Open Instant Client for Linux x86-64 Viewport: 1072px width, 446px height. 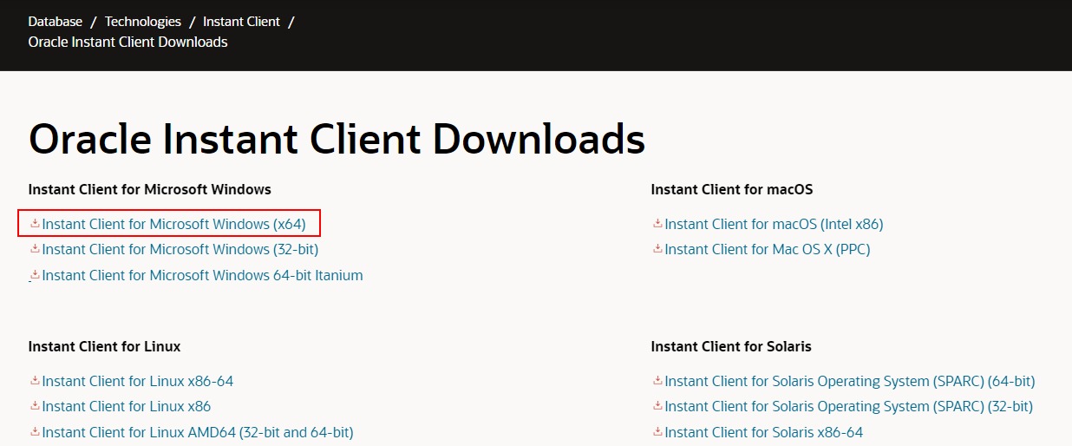coord(138,381)
